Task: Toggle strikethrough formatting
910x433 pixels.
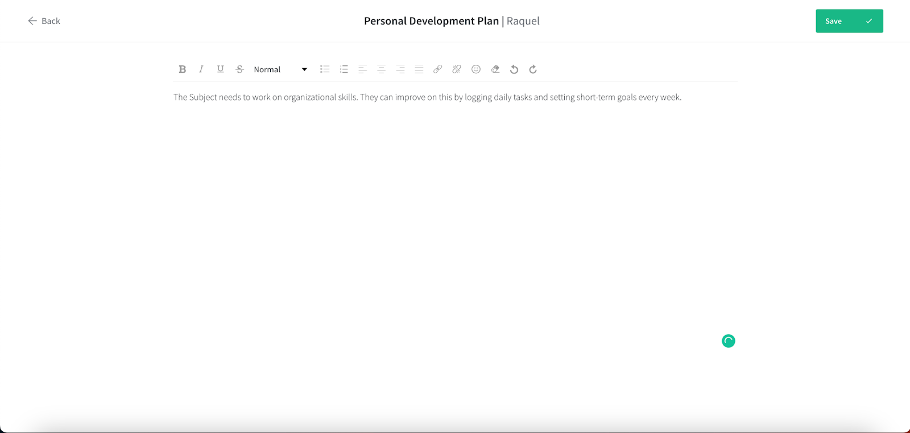Action: 239,69
